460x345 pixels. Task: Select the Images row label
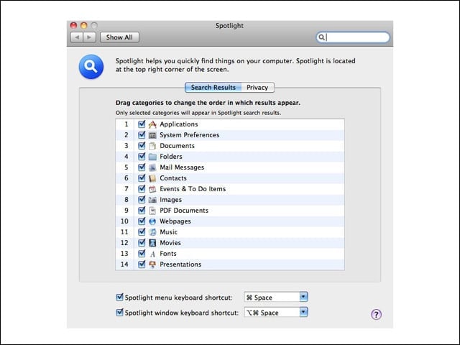[171, 200]
